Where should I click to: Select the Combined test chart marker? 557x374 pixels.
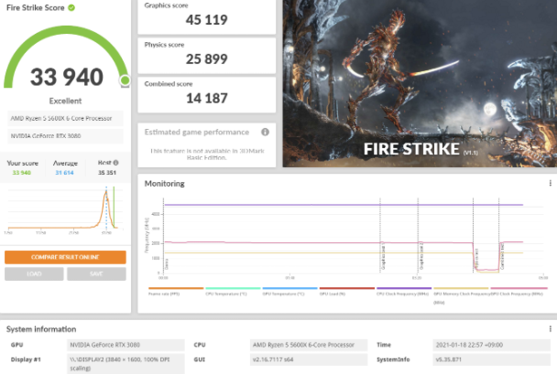click(x=502, y=256)
